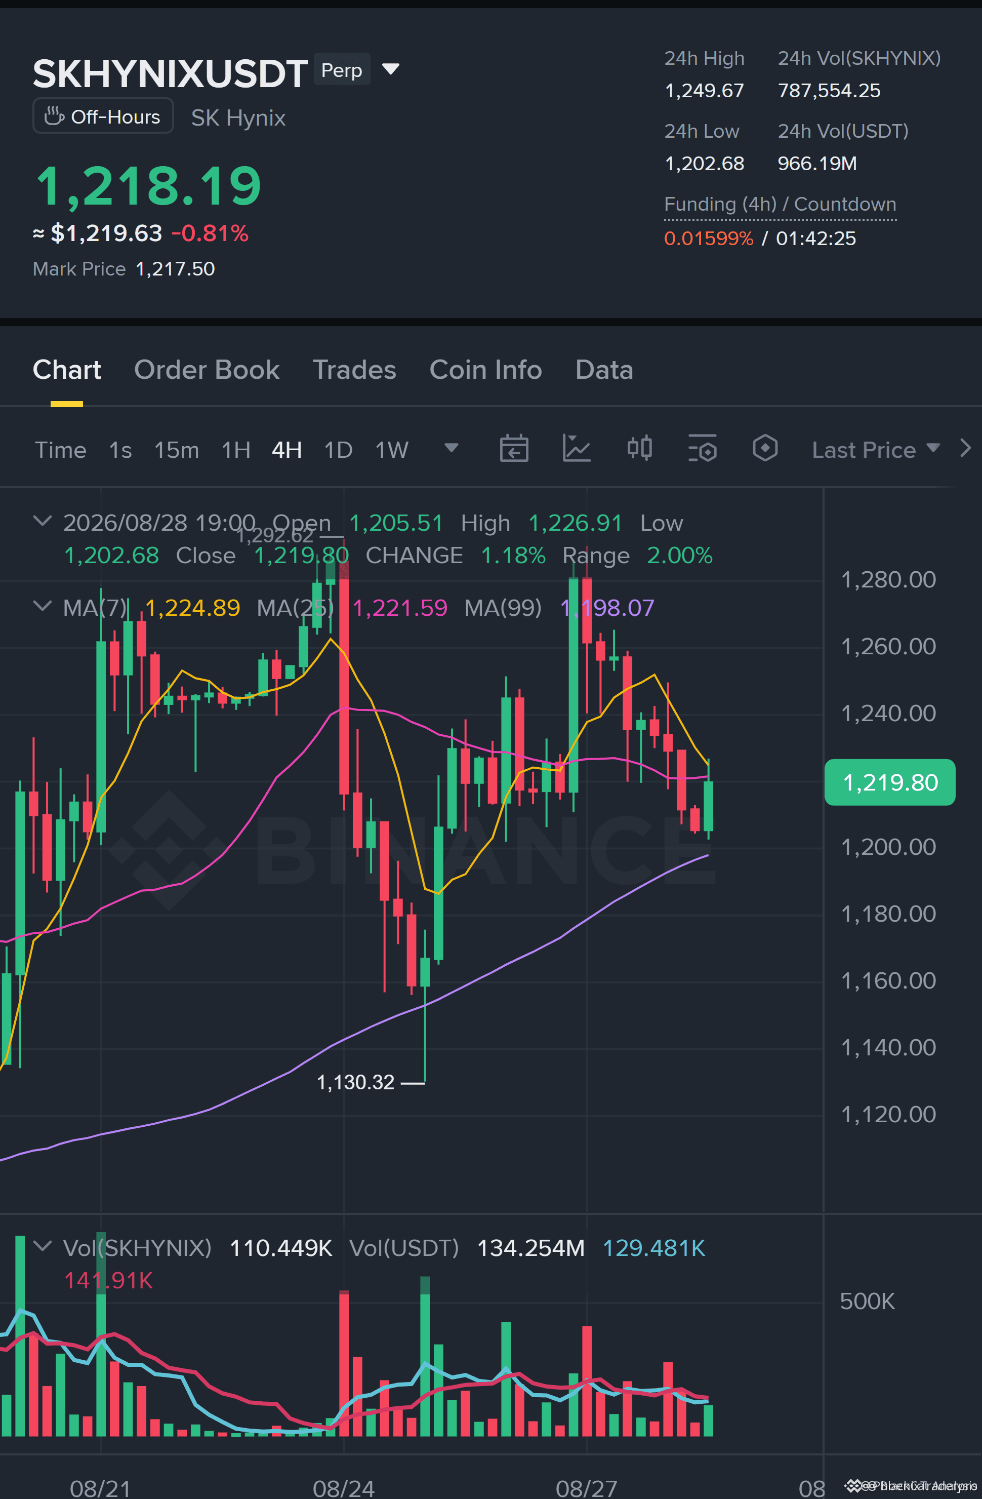Click the 08/24 date axis label

[x=344, y=1488]
